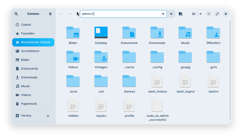Select the .gvfs folder

213,57
